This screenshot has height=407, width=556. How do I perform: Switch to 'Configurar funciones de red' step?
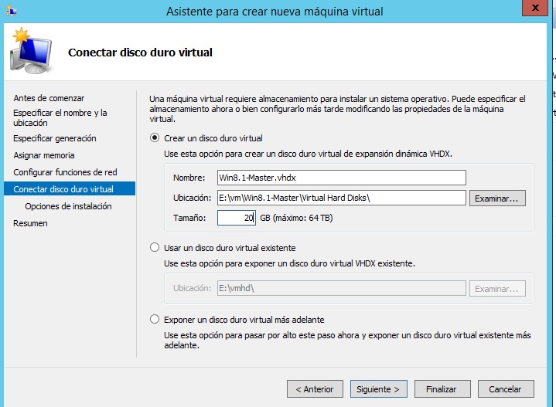tap(65, 172)
